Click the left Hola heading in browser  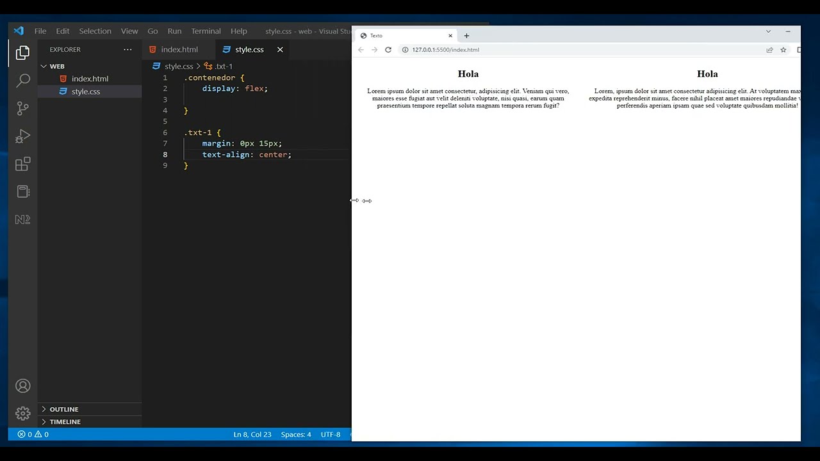468,74
